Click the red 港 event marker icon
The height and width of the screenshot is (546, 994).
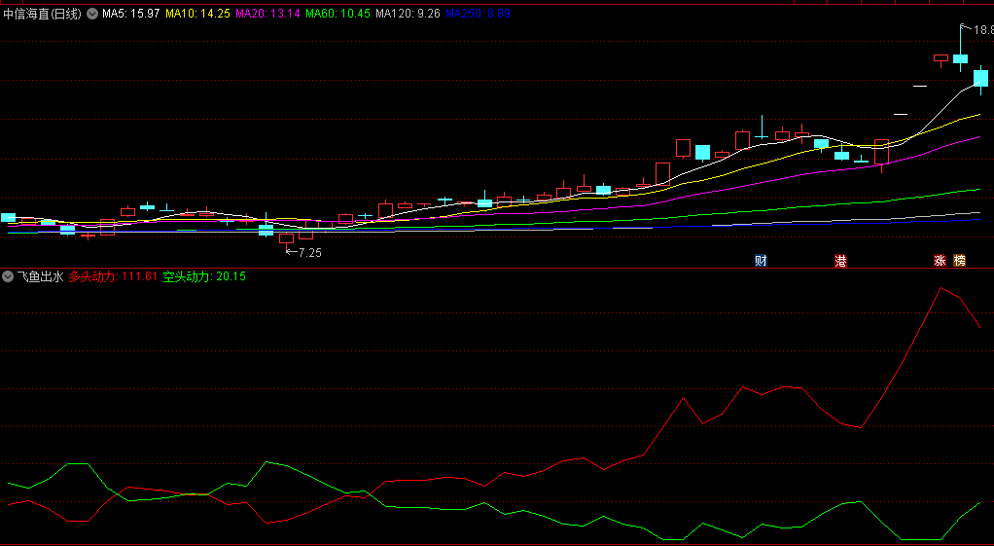[x=840, y=261]
